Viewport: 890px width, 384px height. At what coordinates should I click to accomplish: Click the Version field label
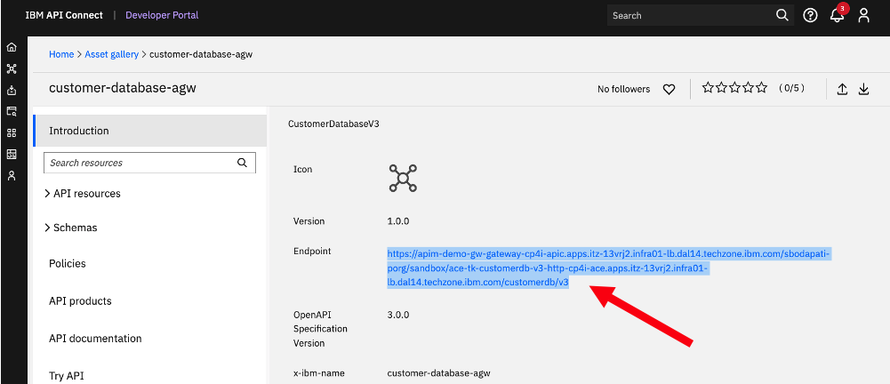(x=309, y=220)
